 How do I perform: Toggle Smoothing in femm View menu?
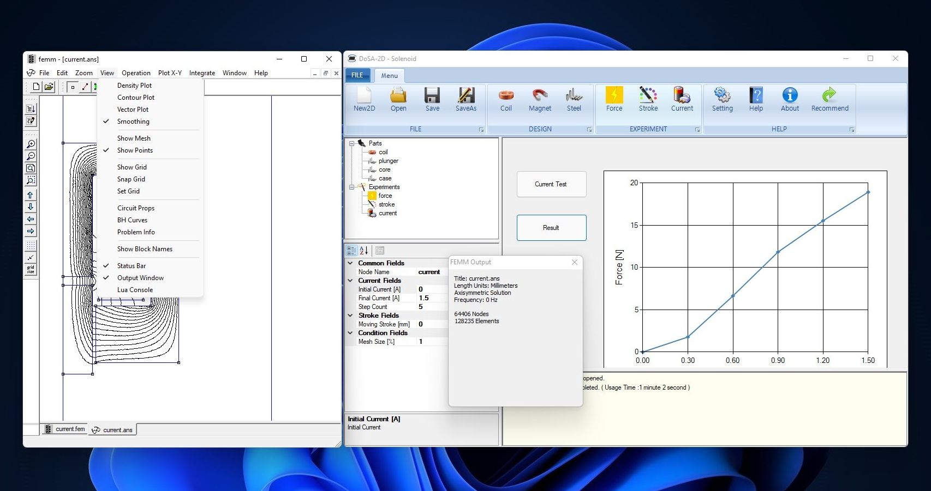tap(150, 122)
